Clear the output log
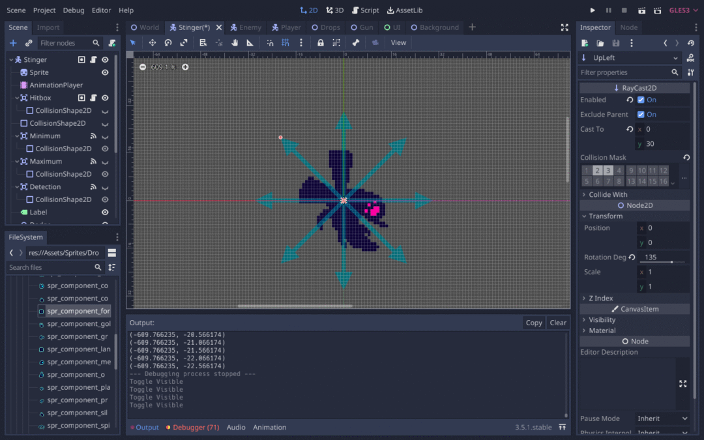Image resolution: width=704 pixels, height=440 pixels. (558, 323)
